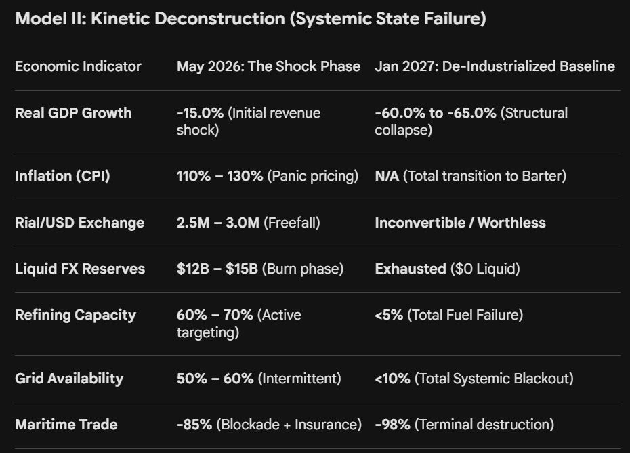
Task: Select the Inflation (CPI) row label
Action: [62, 176]
